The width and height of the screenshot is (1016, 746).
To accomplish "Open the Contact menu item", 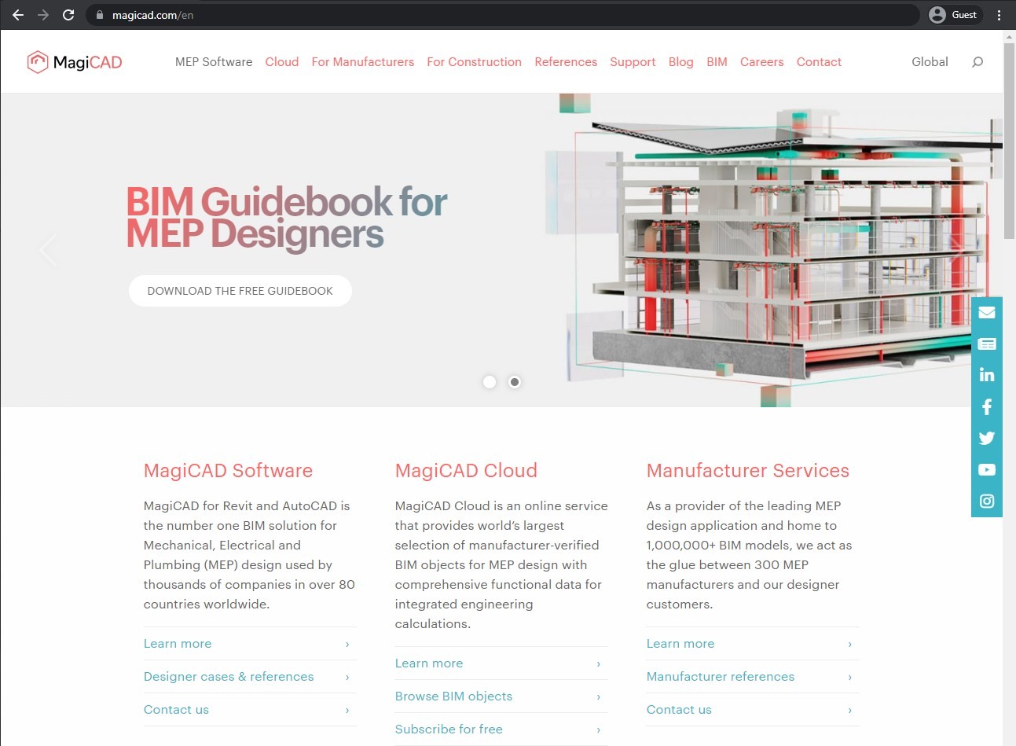I will (x=819, y=62).
